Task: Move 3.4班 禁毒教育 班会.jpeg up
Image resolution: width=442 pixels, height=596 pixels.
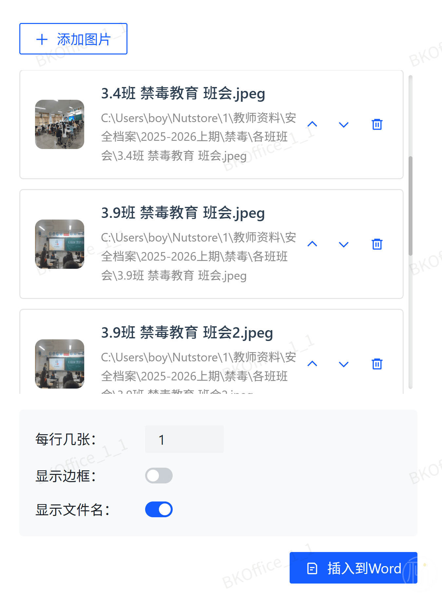Action: click(x=312, y=124)
